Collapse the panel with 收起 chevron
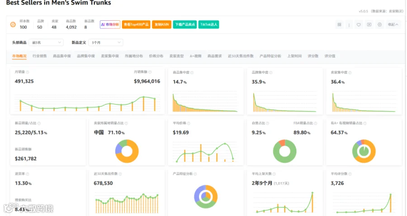 [393, 25]
